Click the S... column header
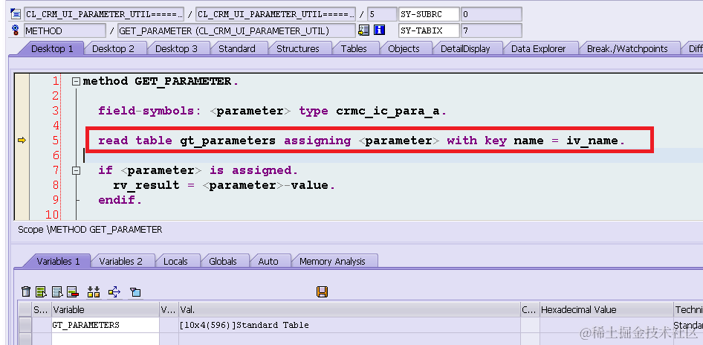The image size is (703, 345). pyautogui.click(x=42, y=309)
